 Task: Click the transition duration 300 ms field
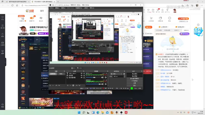pyautogui.click(x=118, y=76)
